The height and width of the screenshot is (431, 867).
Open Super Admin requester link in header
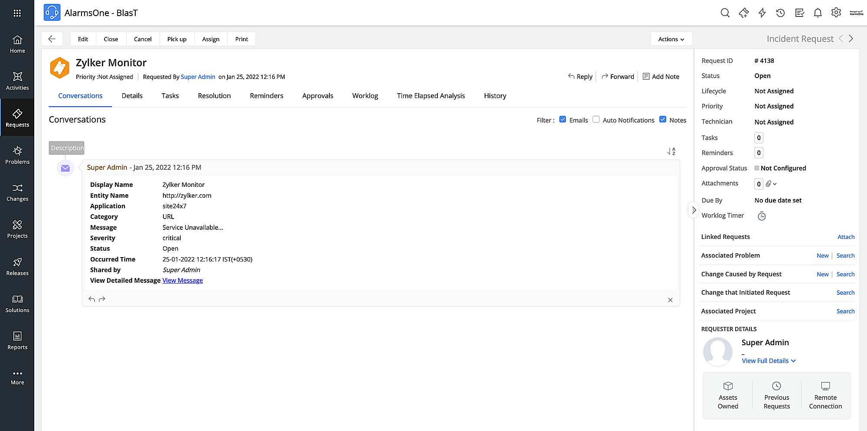tap(198, 77)
